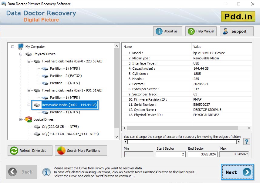This screenshot has width=260, height=183.
Task: Click the Disk0 Partition - 3 (NTFS) icon
Action: click(45, 83)
